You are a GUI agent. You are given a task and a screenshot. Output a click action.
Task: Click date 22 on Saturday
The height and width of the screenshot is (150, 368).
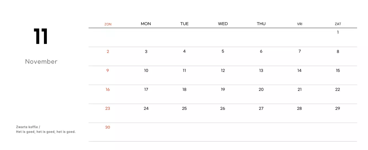(x=338, y=89)
